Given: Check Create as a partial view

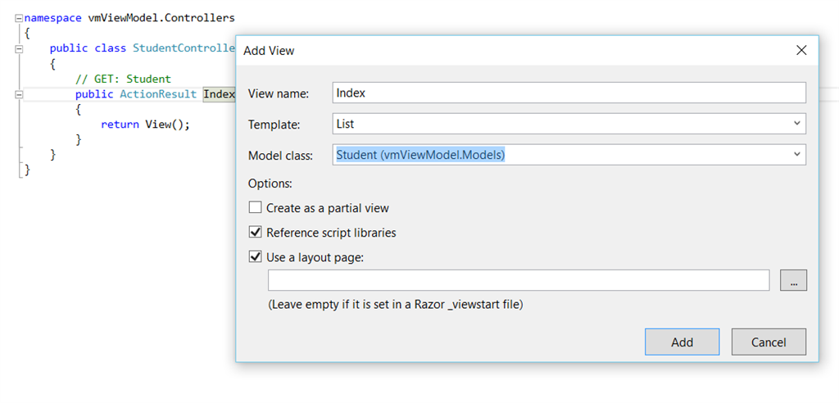Looking at the screenshot, I should (256, 208).
